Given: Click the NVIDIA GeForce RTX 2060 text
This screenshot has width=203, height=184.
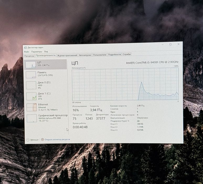Looking at the screenshot, I should (x=50, y=118).
